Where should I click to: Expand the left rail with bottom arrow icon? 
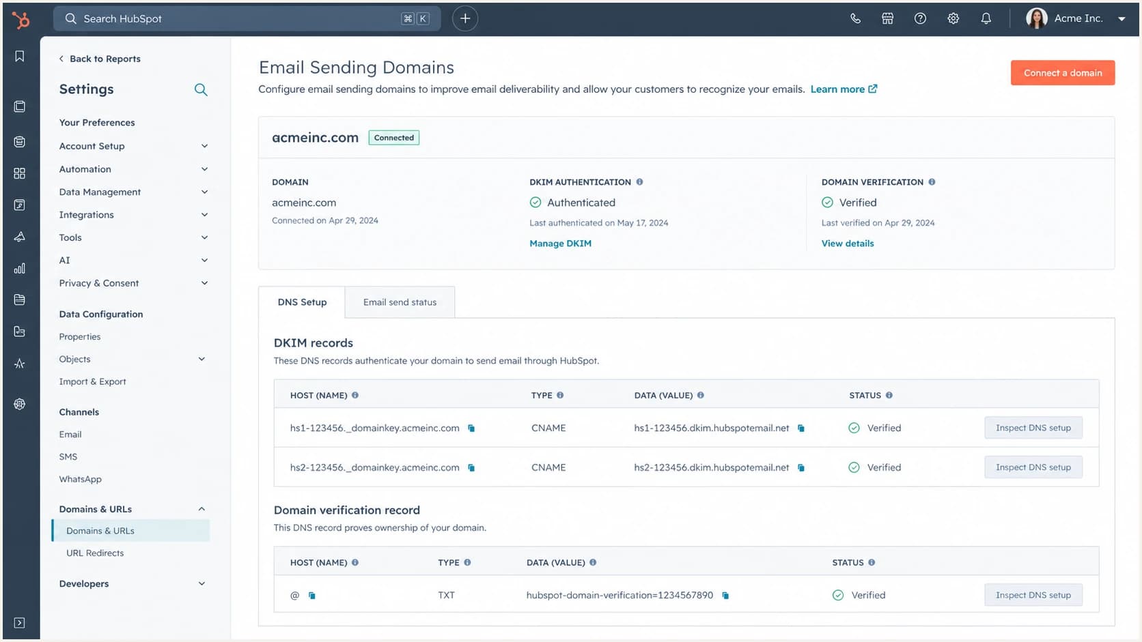pyautogui.click(x=20, y=623)
